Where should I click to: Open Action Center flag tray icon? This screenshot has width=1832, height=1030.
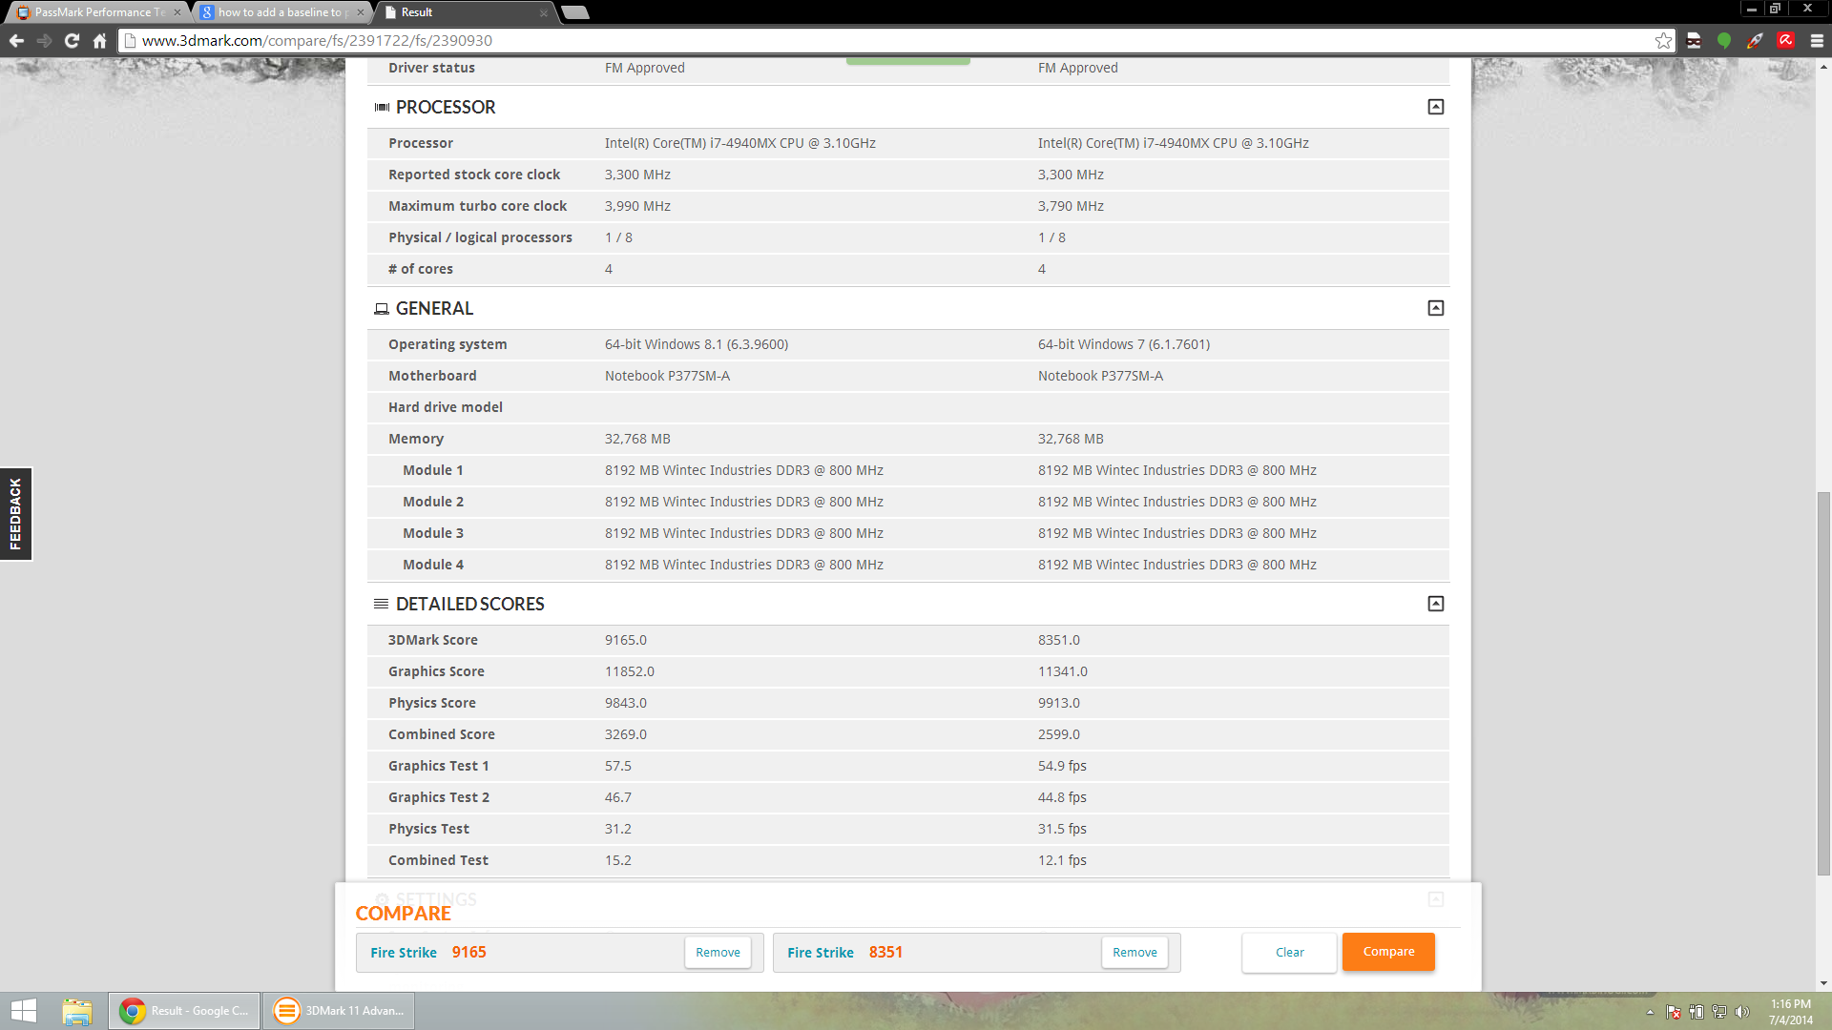pos(1673,1012)
